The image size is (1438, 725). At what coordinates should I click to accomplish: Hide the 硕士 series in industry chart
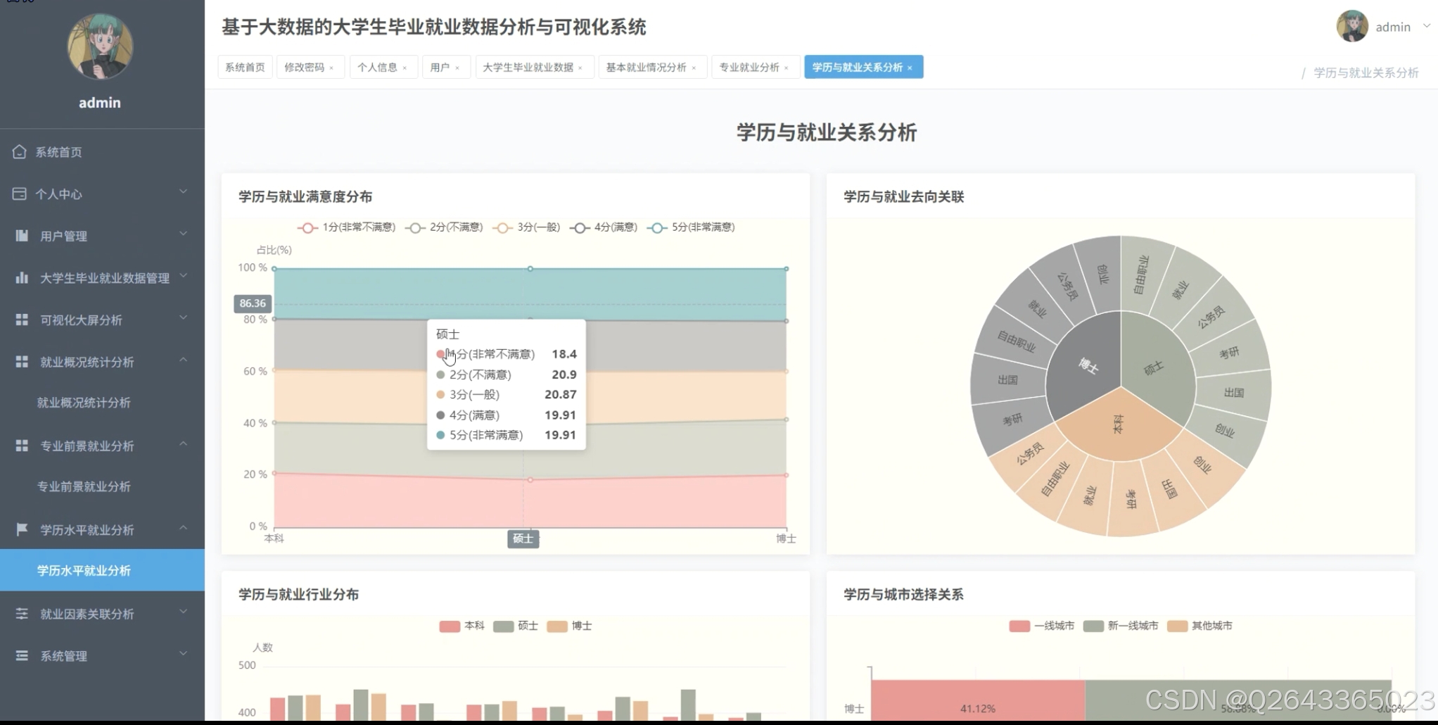click(516, 626)
